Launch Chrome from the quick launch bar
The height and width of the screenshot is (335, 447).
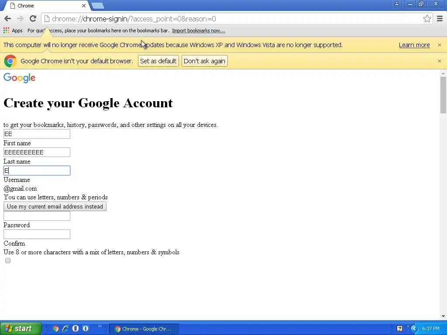pyautogui.click(x=55, y=328)
